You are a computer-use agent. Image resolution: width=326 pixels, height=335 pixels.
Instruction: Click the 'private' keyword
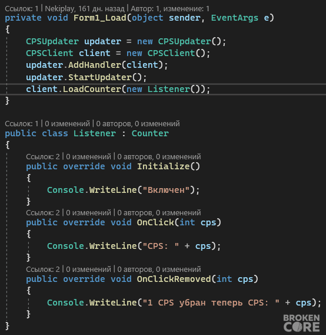click(23, 18)
